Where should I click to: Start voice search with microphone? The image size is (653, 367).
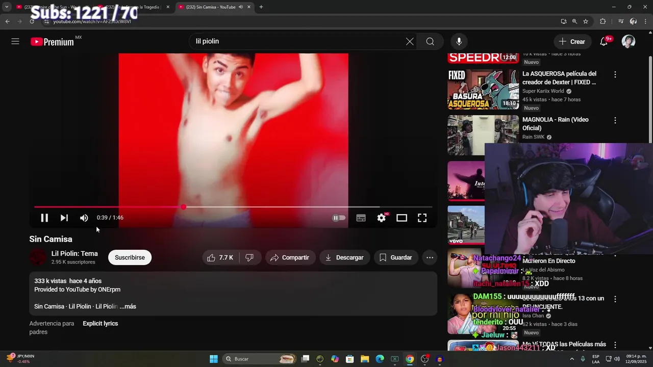[x=459, y=41]
